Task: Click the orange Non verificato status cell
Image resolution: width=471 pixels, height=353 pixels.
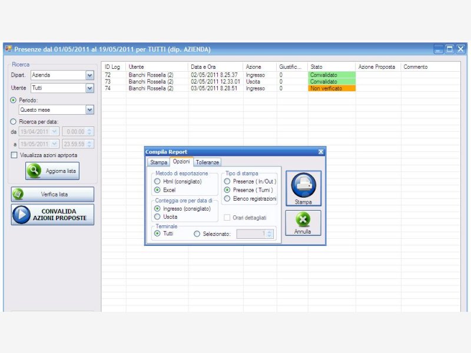Action: [x=331, y=88]
